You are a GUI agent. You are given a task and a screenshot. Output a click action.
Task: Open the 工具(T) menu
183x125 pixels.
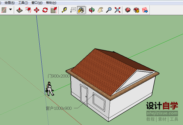point(23,3)
